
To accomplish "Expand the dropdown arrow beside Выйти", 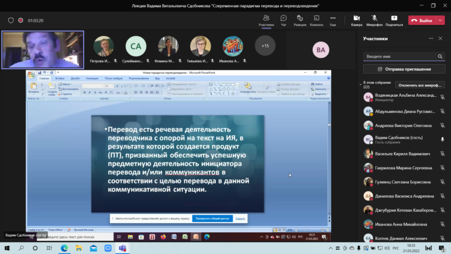I will 440,20.
